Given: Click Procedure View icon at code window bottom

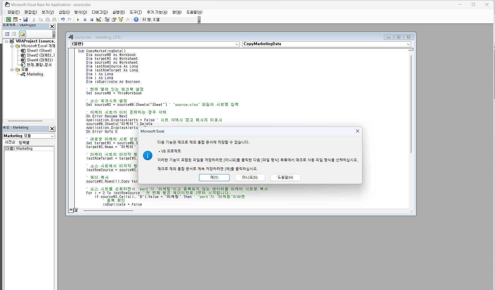Looking at the screenshot, I should [71, 210].
